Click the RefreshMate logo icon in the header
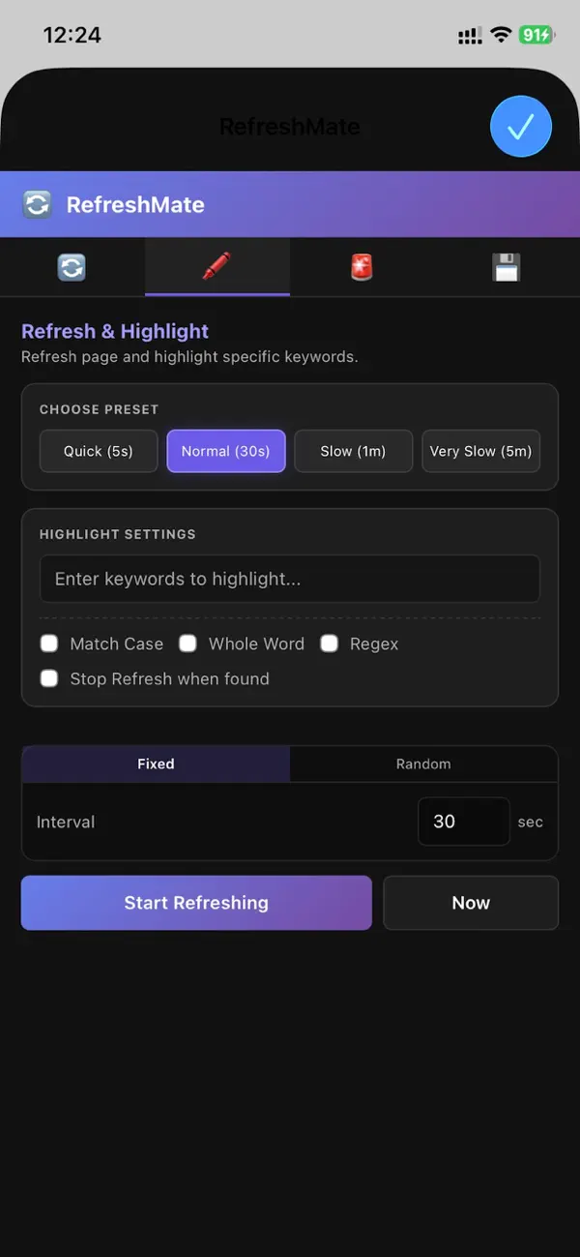Image resolution: width=580 pixels, height=1257 pixels. point(36,204)
